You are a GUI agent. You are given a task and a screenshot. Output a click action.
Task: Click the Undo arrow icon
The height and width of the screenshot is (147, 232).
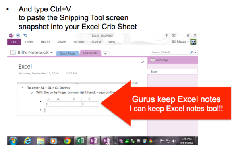click(x=25, y=35)
